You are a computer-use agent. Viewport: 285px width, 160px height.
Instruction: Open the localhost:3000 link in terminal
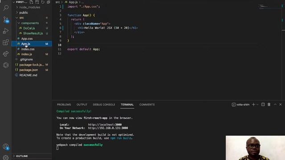coord(105,124)
